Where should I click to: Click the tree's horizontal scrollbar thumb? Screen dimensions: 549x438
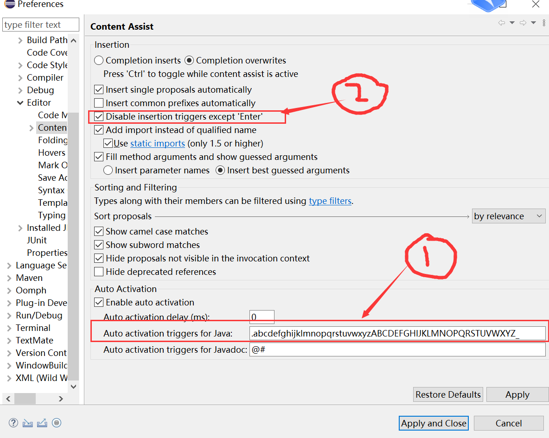coord(25,399)
